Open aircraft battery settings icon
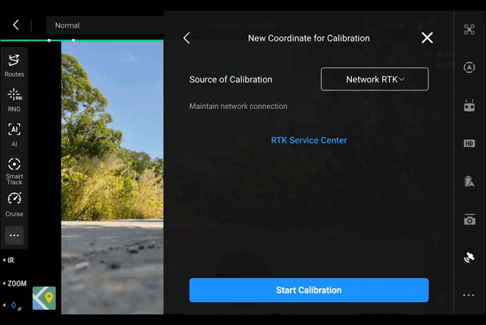This screenshot has height=325, width=486. (469, 182)
